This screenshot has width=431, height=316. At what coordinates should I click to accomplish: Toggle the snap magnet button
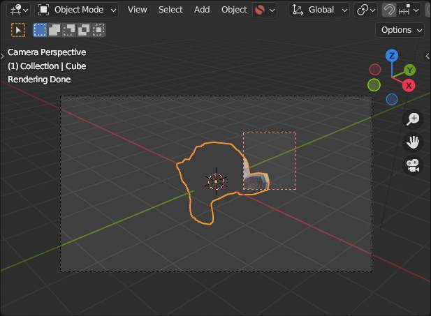[x=389, y=10]
